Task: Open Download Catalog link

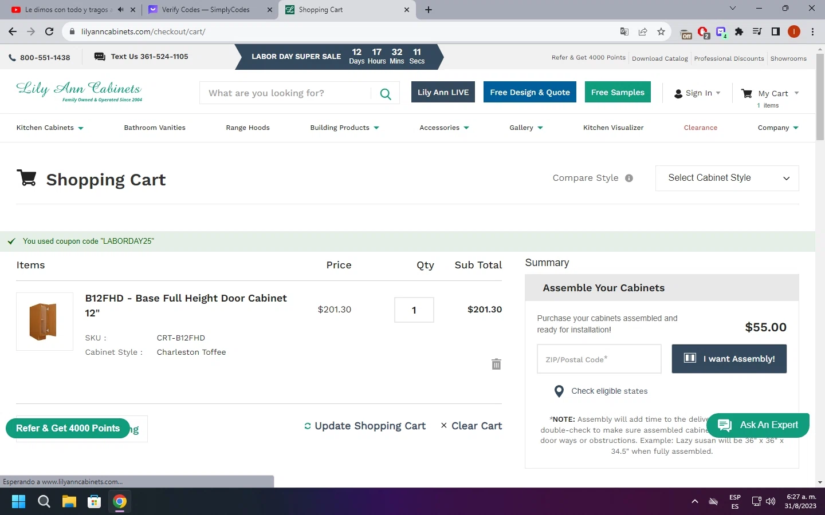Action: pos(660,58)
